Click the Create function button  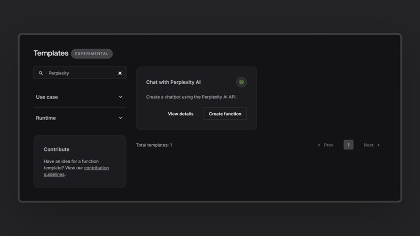pyautogui.click(x=225, y=114)
